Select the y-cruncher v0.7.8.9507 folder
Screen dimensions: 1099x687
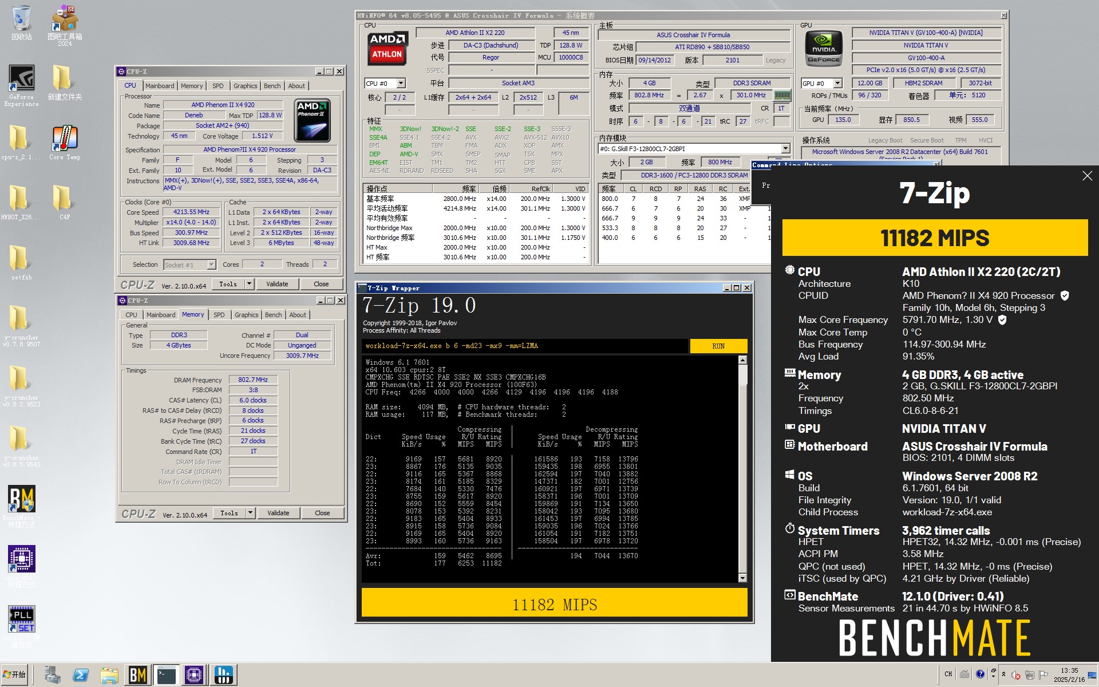click(x=21, y=326)
